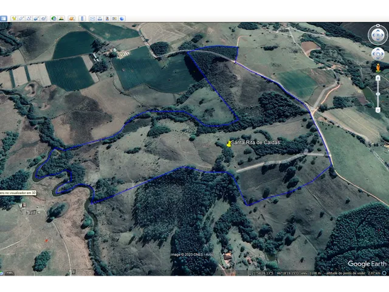The height and width of the screenshot is (292, 389).
Task: Zoom out with the slider minus button
Action: point(378,110)
